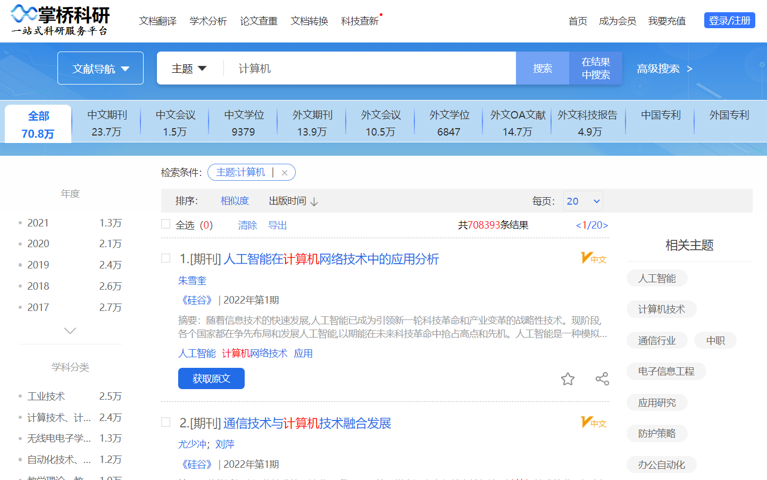This screenshot has width=767, height=480.
Task: Click the 中文 badge on second result
Action: (594, 423)
